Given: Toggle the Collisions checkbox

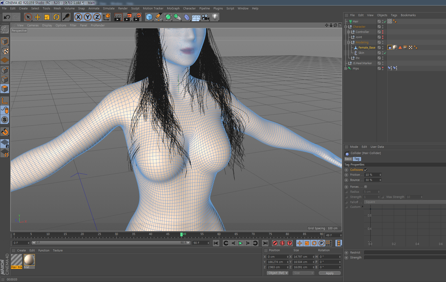Looking at the screenshot, I should point(366,170).
